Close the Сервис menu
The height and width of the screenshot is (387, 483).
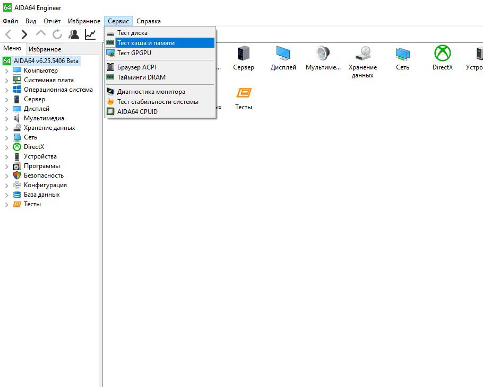pos(118,21)
